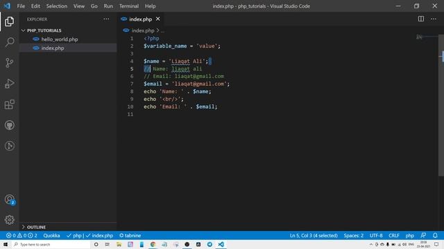Viewport: 444px width, 249px height.
Task: Open the File menu
Action: (21, 6)
